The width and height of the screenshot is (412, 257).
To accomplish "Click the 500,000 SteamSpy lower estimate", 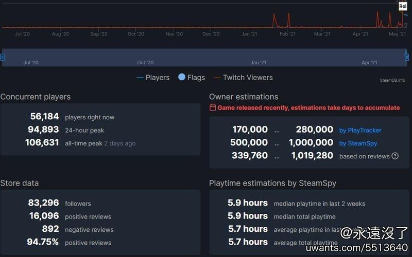I will (249, 143).
